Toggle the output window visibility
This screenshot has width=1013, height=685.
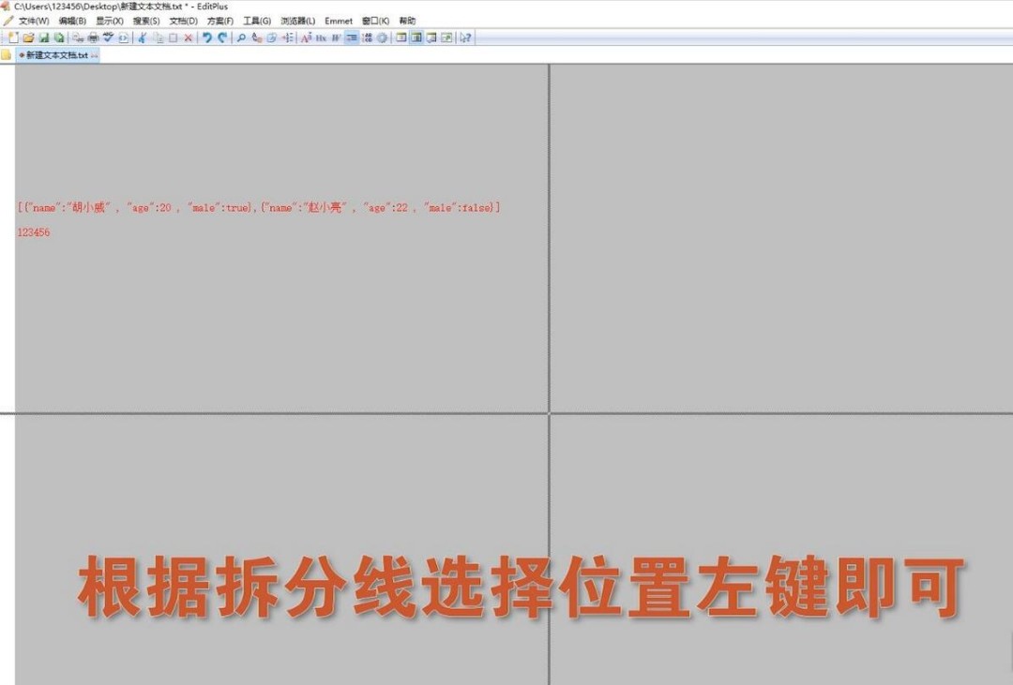tap(431, 37)
